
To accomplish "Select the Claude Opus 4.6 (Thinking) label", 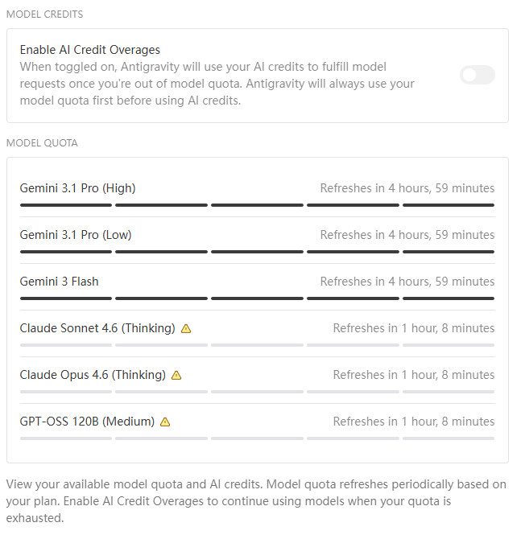I will pos(93,375).
